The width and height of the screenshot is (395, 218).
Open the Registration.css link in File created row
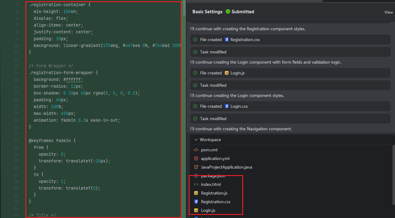[x=245, y=40]
